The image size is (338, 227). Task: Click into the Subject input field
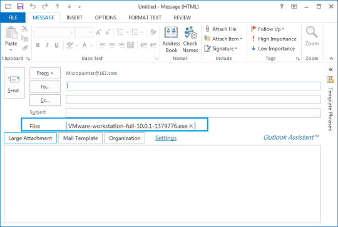pos(193,113)
